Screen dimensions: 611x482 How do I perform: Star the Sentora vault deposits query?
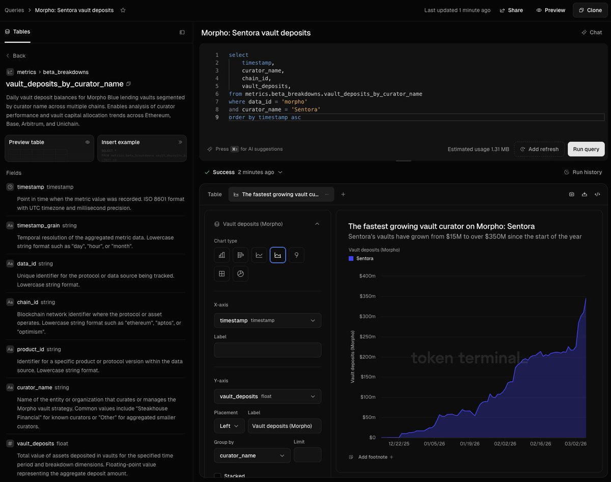(x=123, y=10)
